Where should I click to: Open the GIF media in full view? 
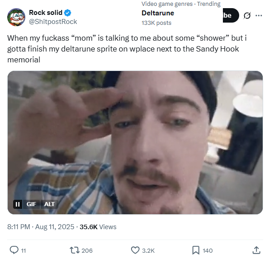[x=135, y=142]
